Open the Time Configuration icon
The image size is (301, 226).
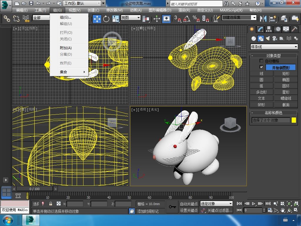(270, 210)
